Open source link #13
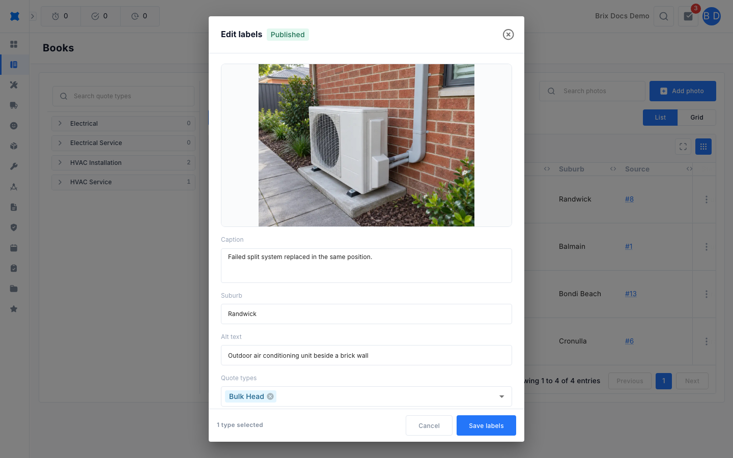 [x=631, y=294]
